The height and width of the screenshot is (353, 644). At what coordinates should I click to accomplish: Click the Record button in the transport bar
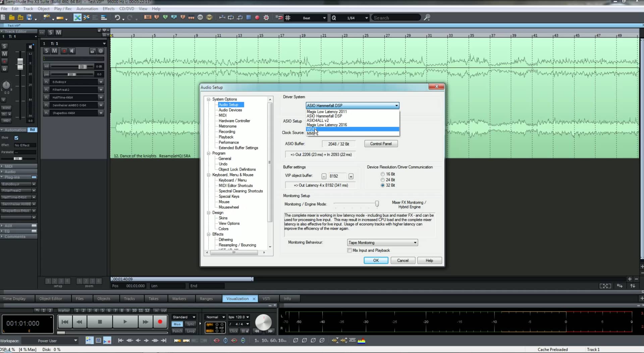click(x=160, y=321)
